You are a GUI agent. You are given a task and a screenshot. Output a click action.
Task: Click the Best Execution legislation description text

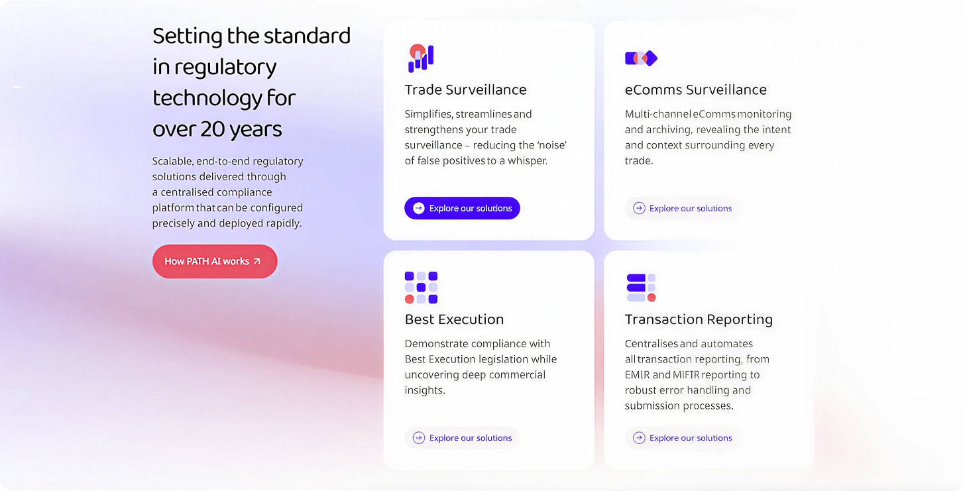481,366
